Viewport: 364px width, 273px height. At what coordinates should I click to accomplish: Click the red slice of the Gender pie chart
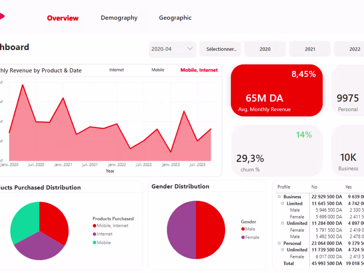(210, 228)
